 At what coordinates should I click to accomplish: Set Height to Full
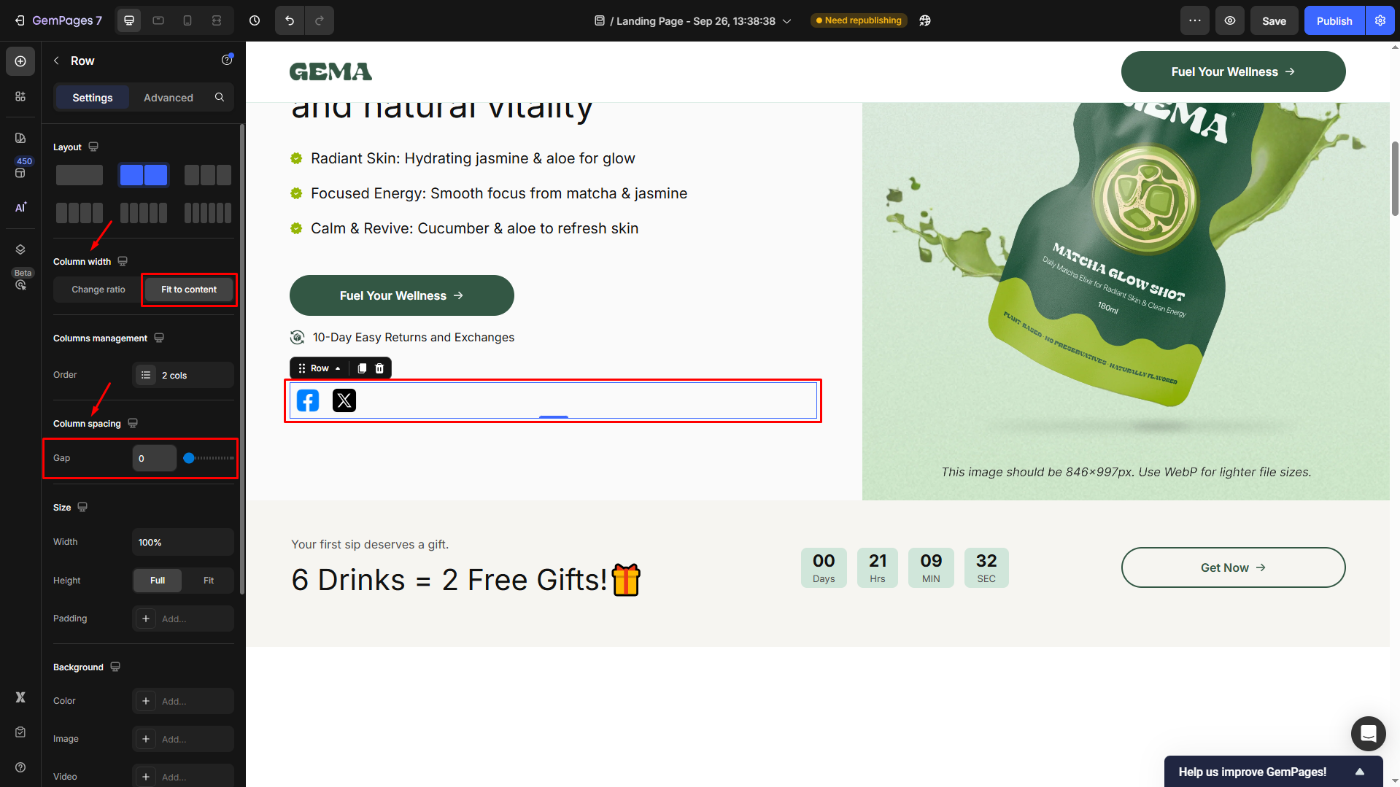(x=158, y=581)
